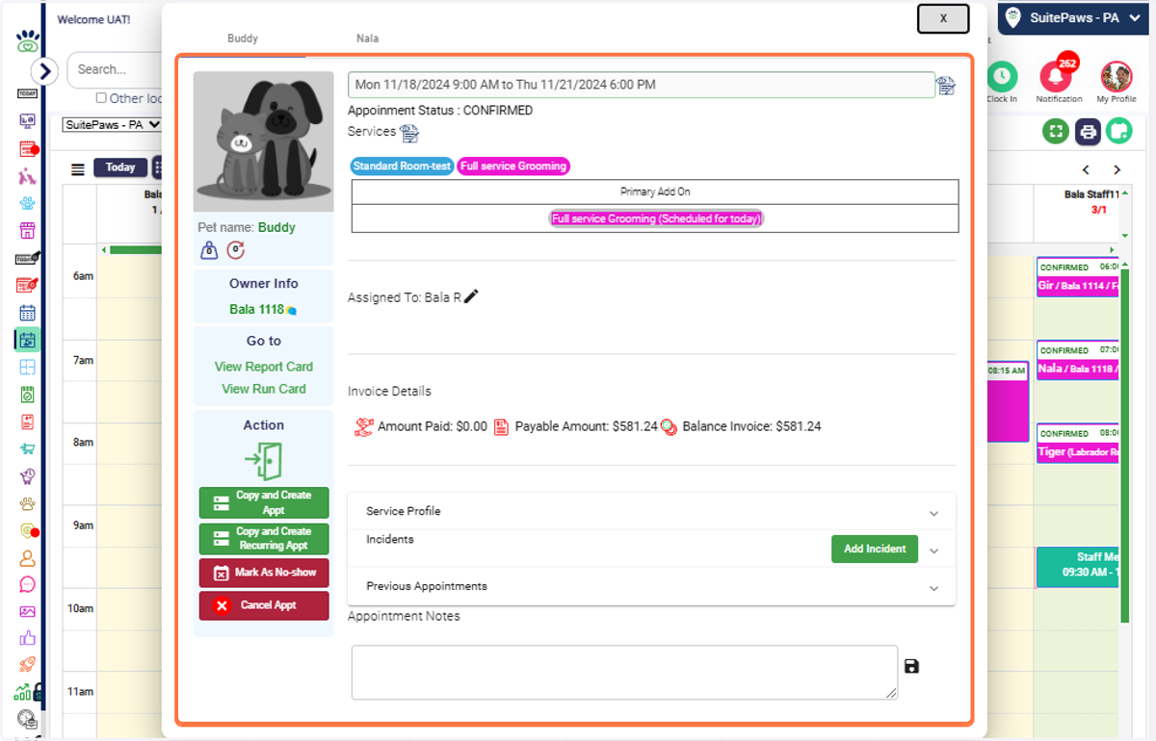The height and width of the screenshot is (741, 1156).
Task: Click the Buddy pet photo thumbnail
Action: point(264,141)
